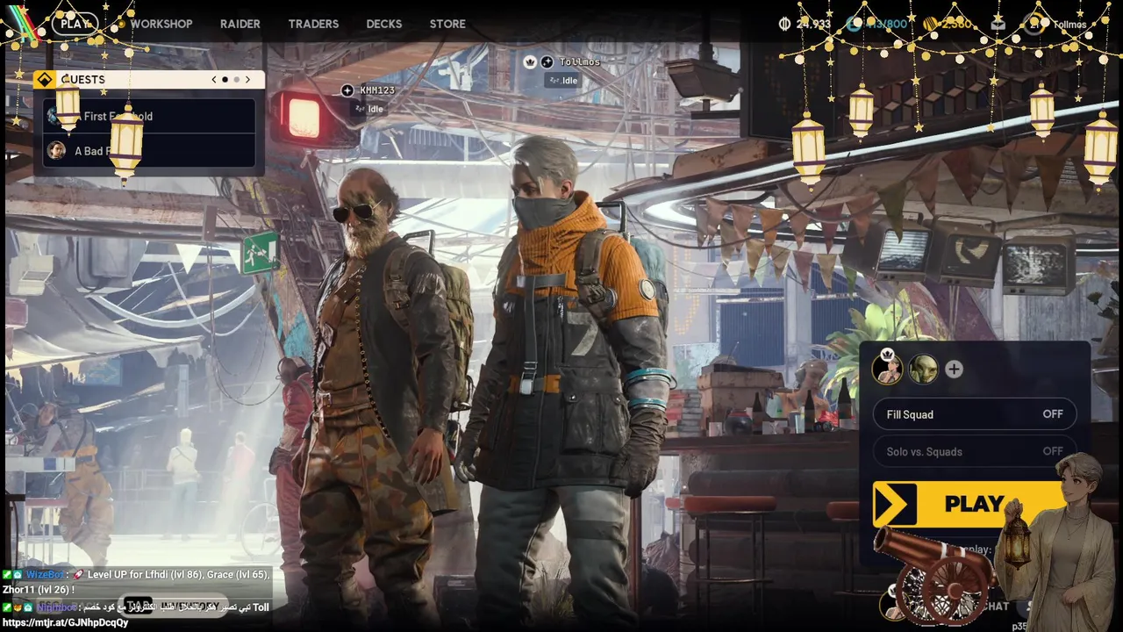
Task: Click the add squad member plus icon
Action: 954,370
